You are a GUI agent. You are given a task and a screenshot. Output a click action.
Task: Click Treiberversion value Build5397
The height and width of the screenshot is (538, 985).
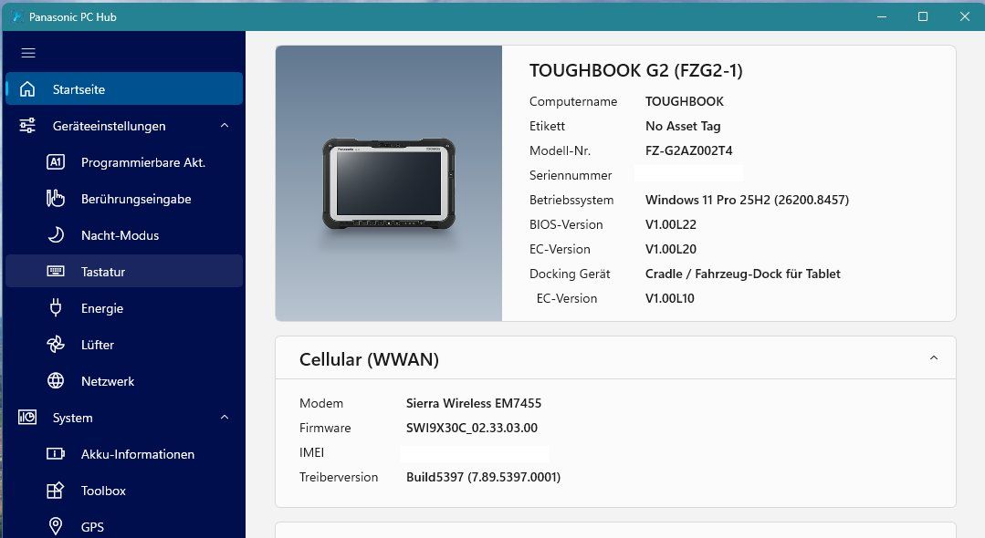pyautogui.click(x=483, y=477)
